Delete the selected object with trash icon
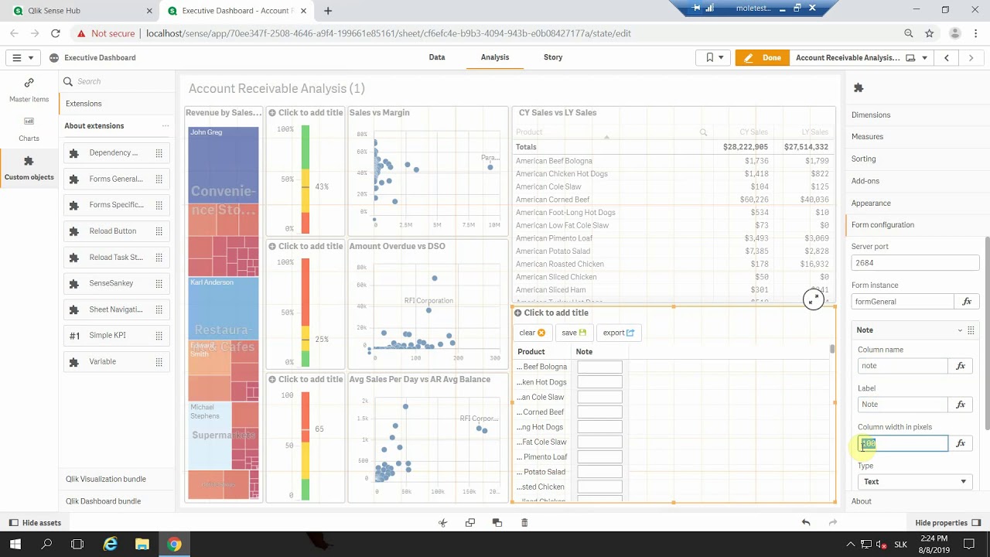Screen dimensions: 990x557 tap(524, 523)
